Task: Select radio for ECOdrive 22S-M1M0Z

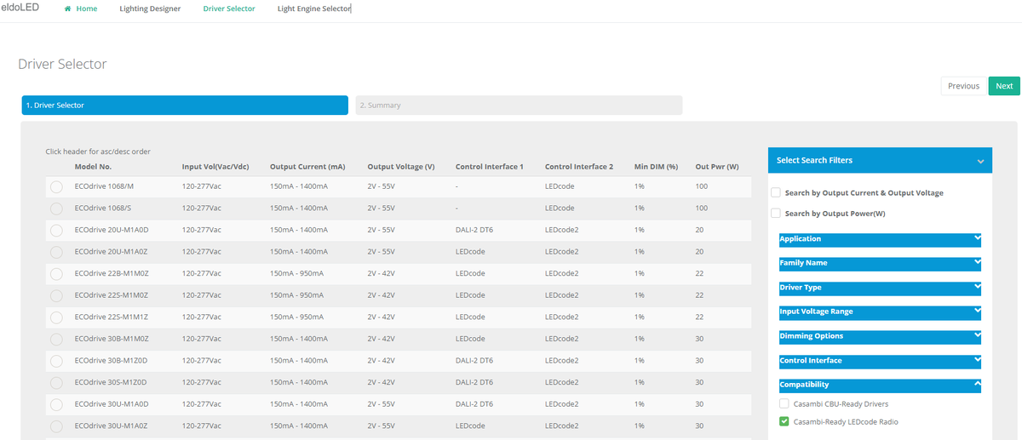Action: point(56,295)
